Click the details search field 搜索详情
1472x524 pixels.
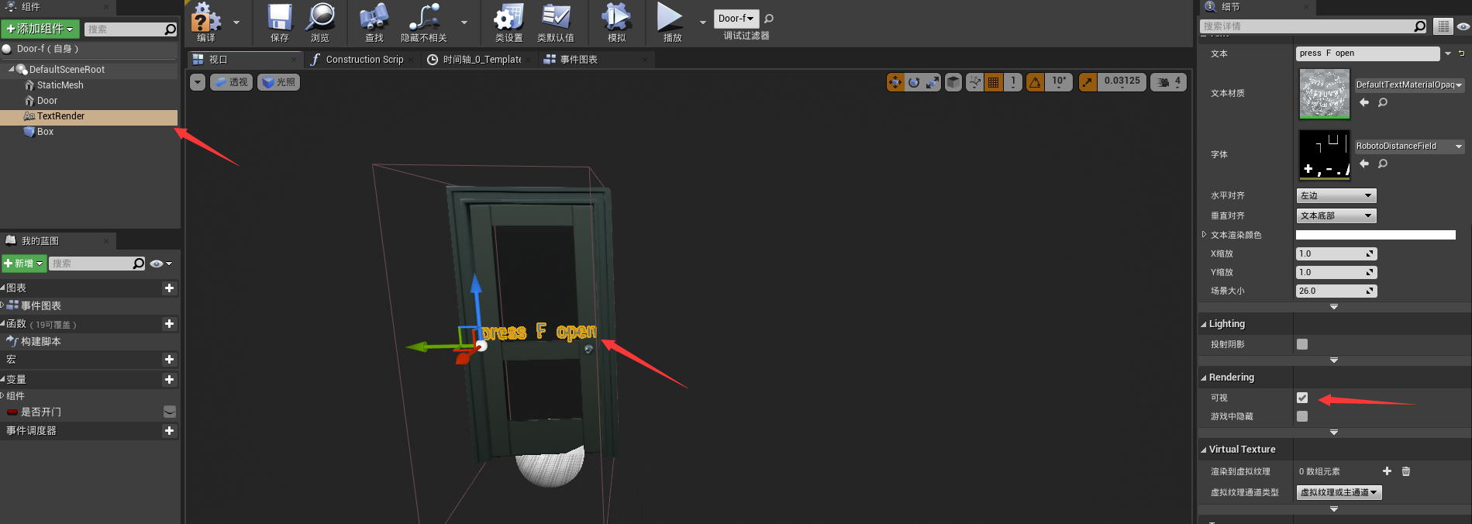pos(1307,26)
